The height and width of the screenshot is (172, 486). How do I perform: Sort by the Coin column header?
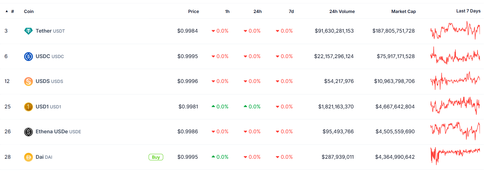(29, 11)
